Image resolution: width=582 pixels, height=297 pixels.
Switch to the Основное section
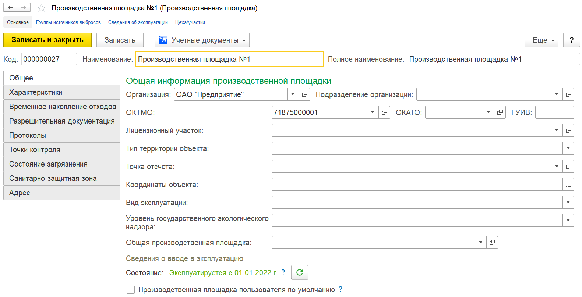pyautogui.click(x=18, y=22)
